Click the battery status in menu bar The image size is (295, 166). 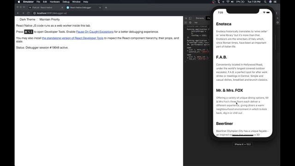pyautogui.click(x=240, y=2)
